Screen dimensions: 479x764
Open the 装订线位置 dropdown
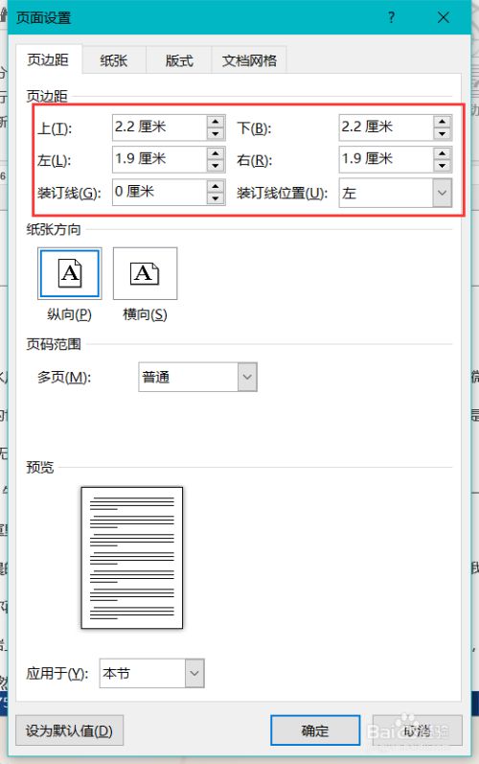pos(442,193)
